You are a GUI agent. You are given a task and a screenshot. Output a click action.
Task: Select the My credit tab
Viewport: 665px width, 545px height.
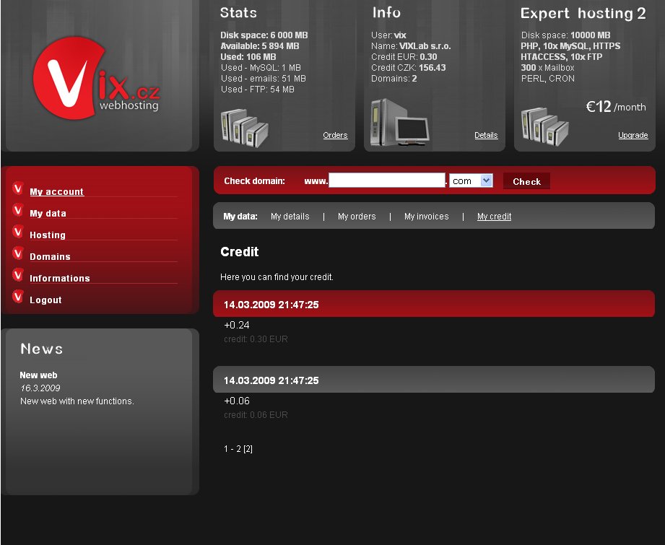click(x=494, y=217)
